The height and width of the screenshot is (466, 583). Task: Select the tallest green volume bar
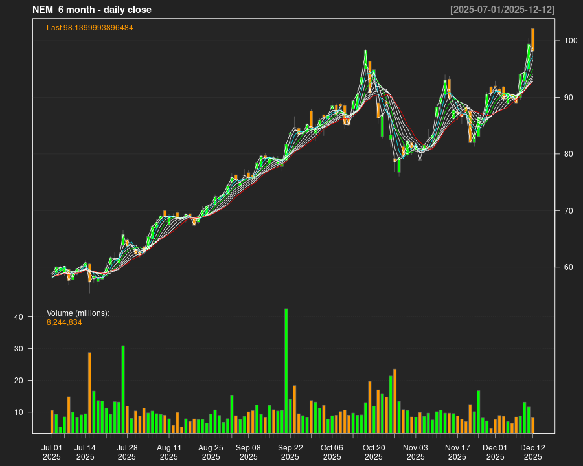pos(286,370)
